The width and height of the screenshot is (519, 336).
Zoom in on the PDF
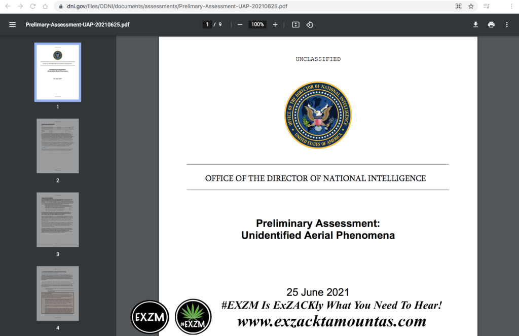point(275,24)
